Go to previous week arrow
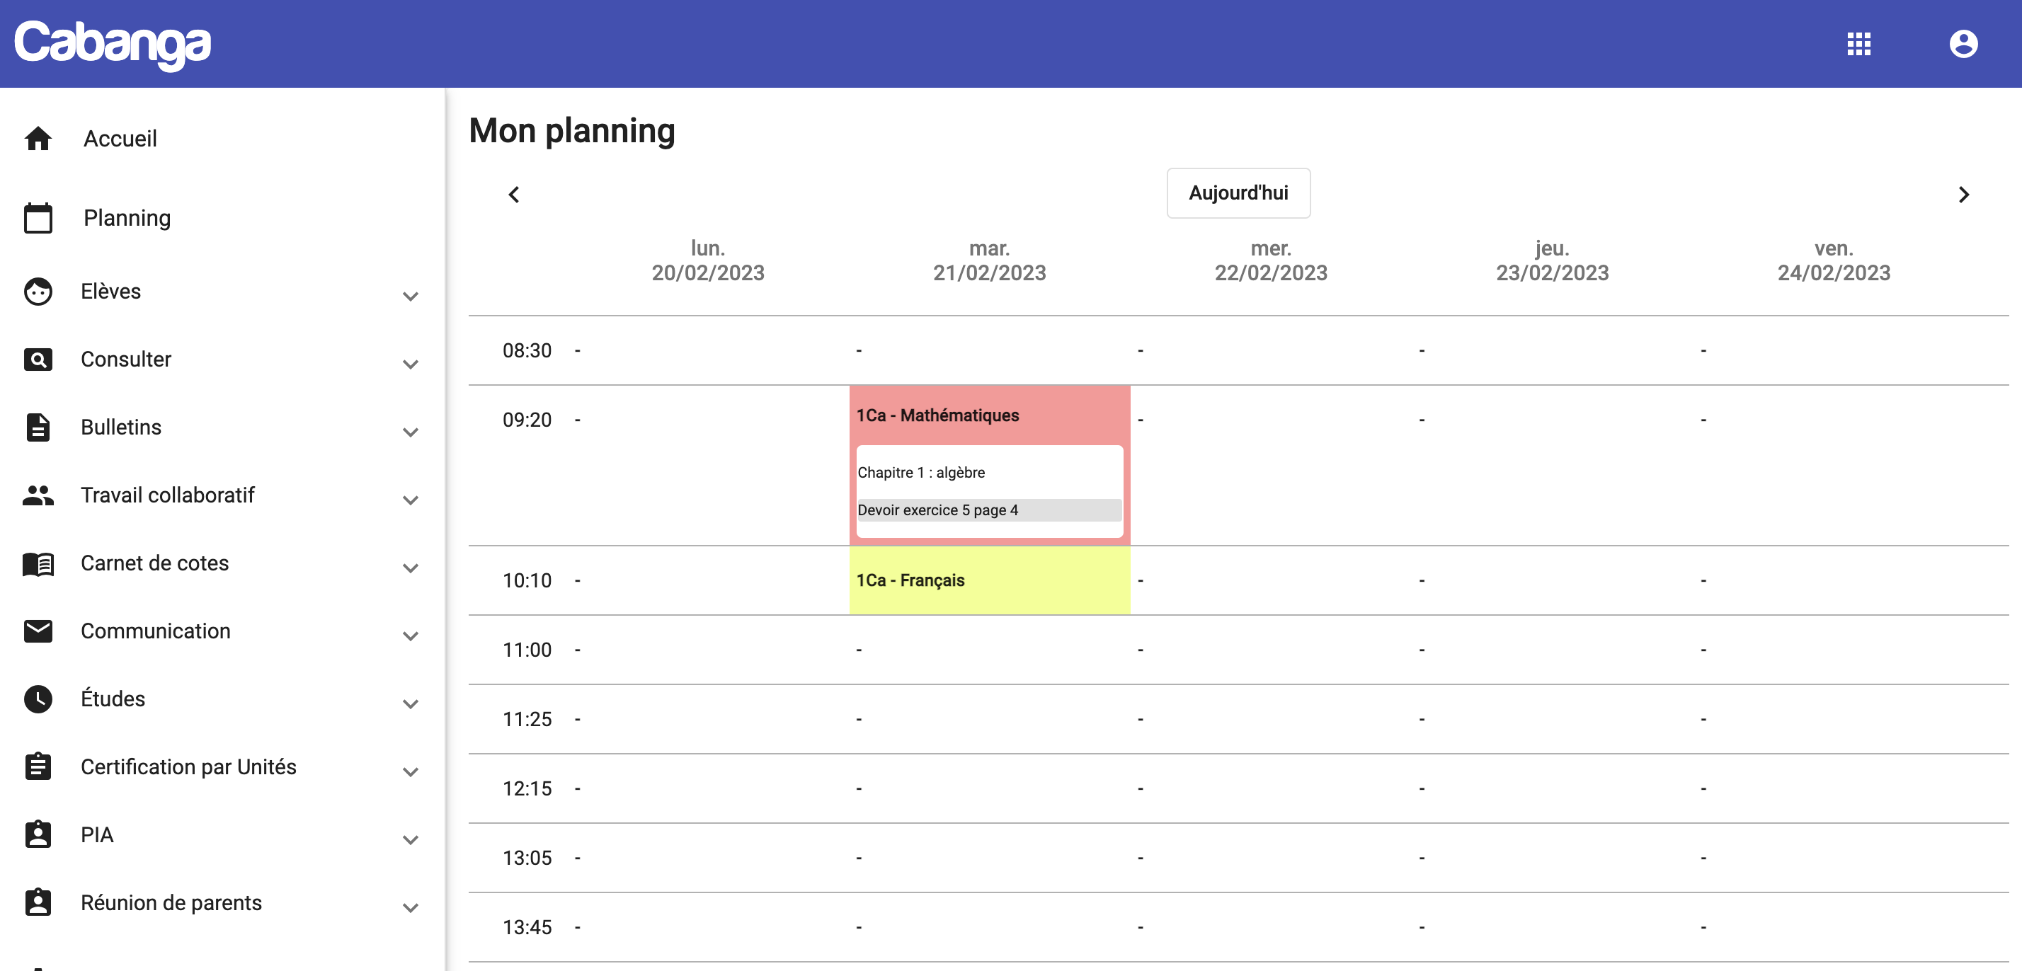Viewport: 2022px width, 971px height. (514, 194)
